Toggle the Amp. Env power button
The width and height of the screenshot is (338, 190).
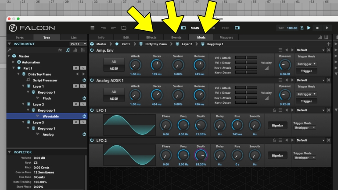pos(92,50)
